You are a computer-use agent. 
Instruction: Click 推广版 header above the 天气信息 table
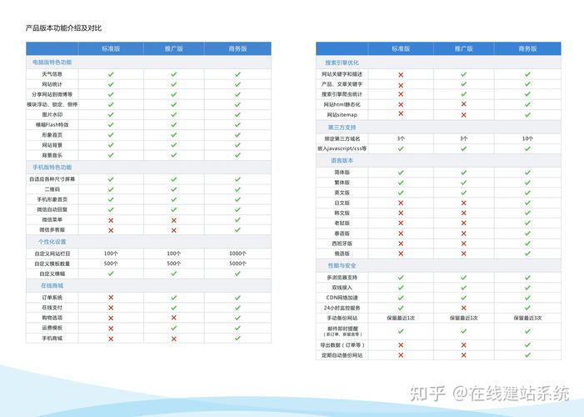pos(174,48)
